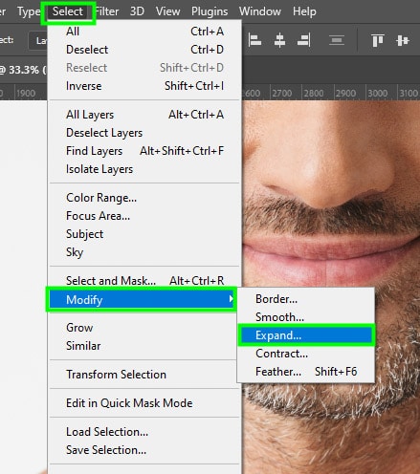The image size is (420, 474).
Task: Click Select and Mask menu entry
Action: click(x=144, y=281)
